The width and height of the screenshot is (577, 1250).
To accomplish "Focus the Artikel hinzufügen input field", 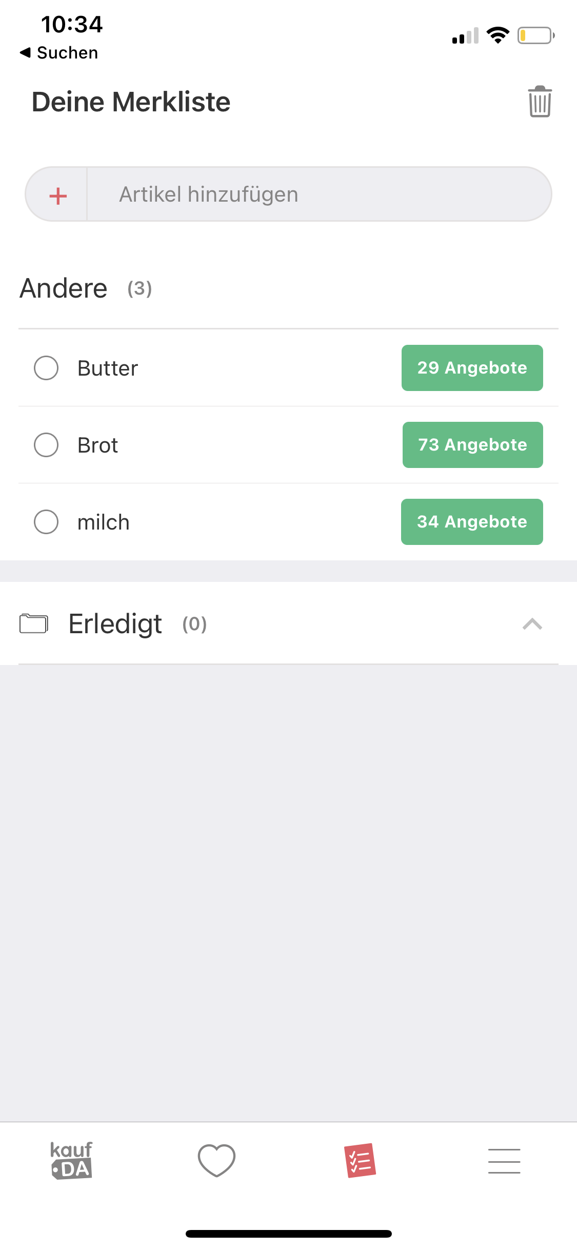I will (x=319, y=194).
